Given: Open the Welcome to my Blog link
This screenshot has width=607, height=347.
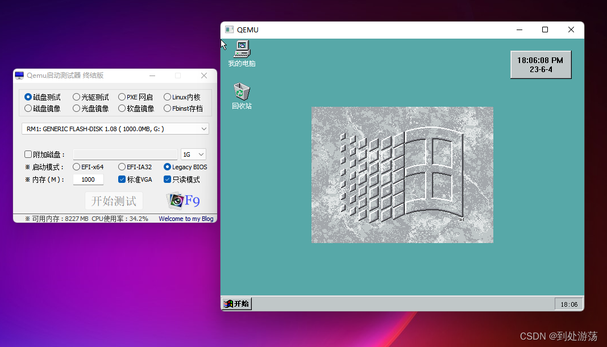Looking at the screenshot, I should (186, 219).
